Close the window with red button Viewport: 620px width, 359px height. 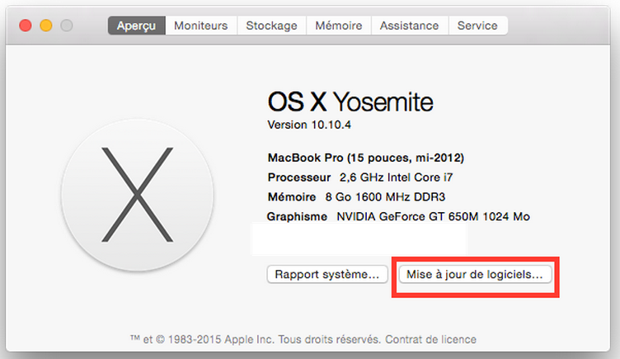26,26
